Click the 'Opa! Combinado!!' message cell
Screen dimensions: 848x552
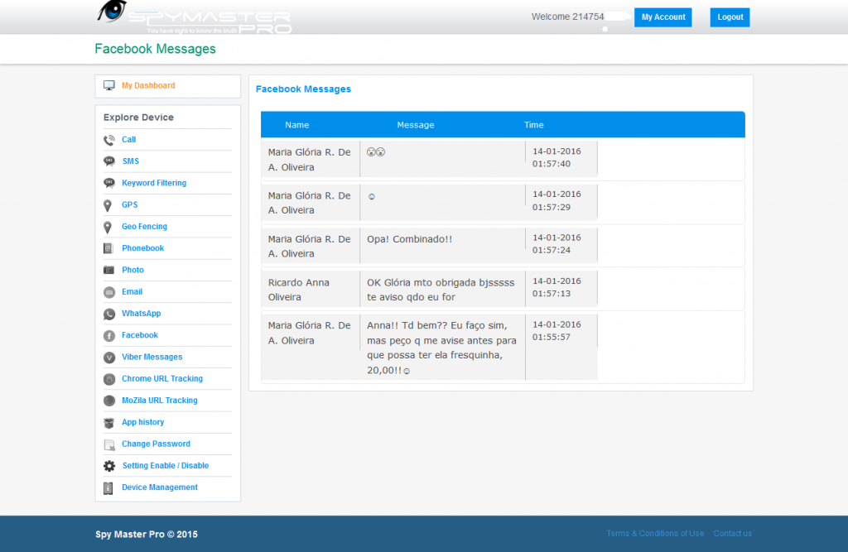coord(442,246)
